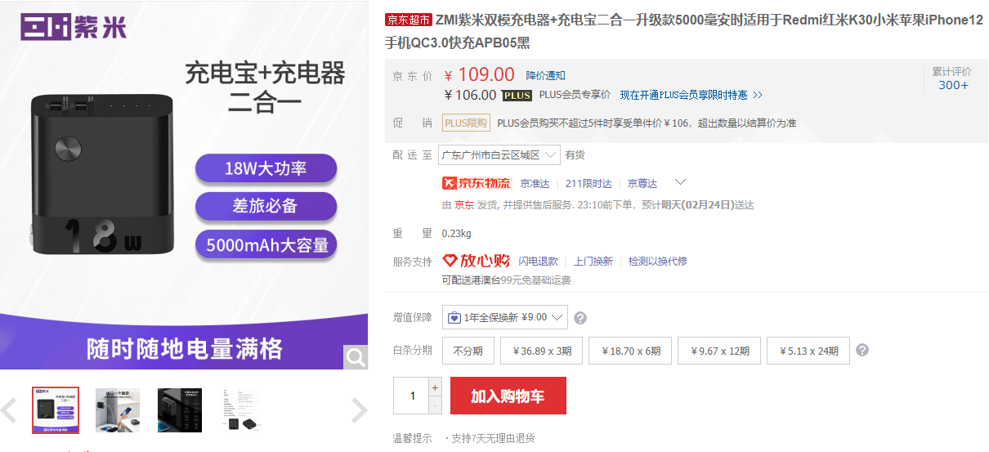Click the magnifier icon on product image
989x452 pixels.
point(356,357)
